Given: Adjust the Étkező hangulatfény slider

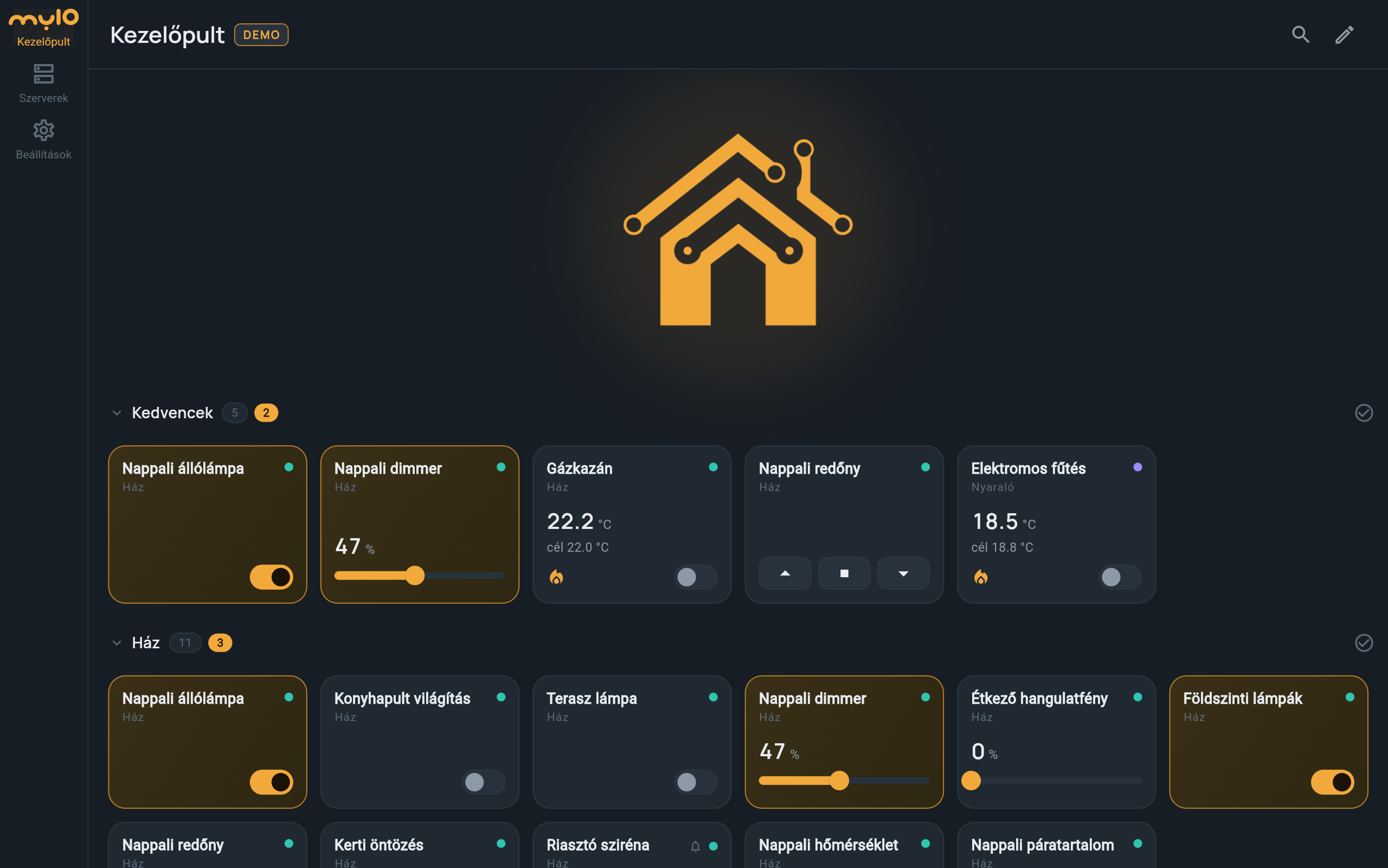Looking at the screenshot, I should 1057,780.
